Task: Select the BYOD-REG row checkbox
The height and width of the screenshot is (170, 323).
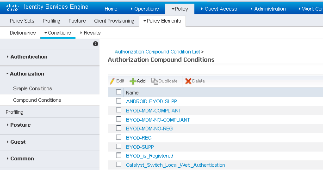Action: [x=118, y=137]
